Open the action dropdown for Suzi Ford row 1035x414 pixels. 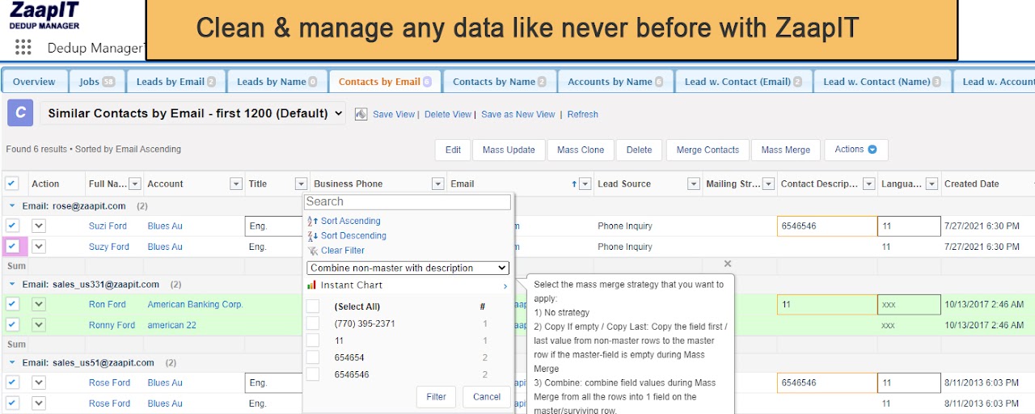pos(39,226)
